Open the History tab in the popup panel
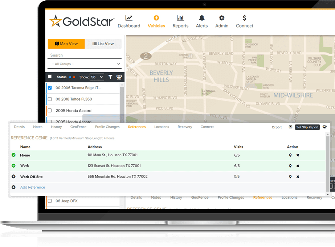This screenshot has width=335, height=247. 56,127
